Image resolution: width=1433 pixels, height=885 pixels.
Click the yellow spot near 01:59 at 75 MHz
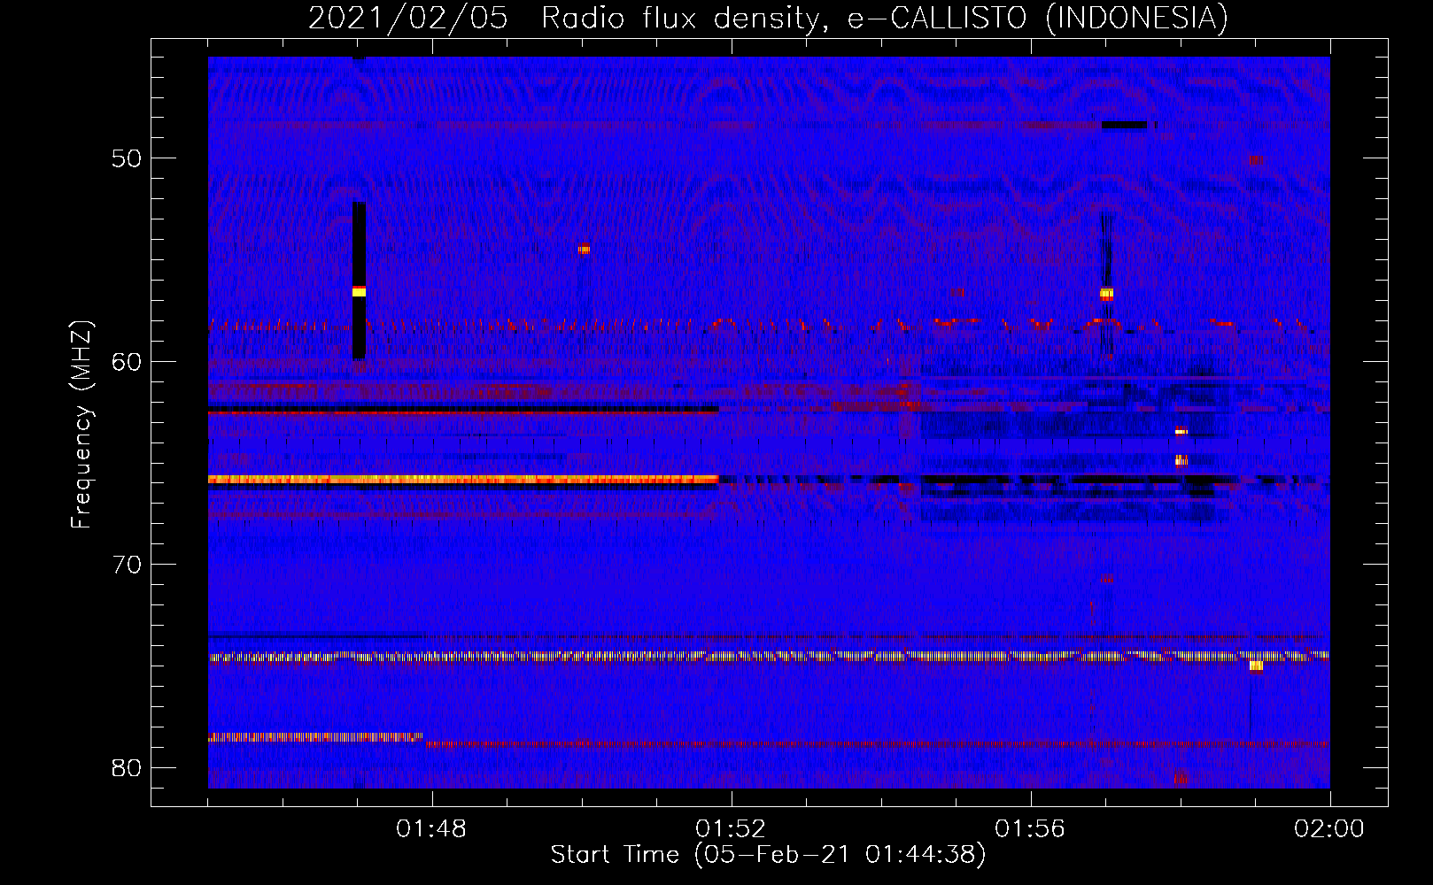(x=1256, y=666)
